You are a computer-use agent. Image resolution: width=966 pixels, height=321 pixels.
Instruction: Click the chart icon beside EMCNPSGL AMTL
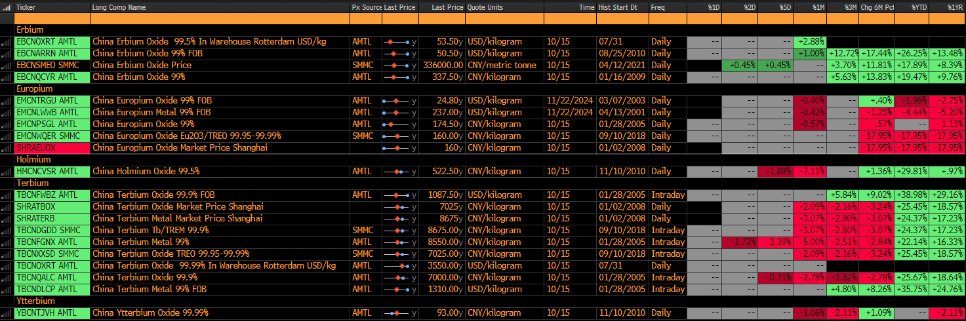click(7, 124)
